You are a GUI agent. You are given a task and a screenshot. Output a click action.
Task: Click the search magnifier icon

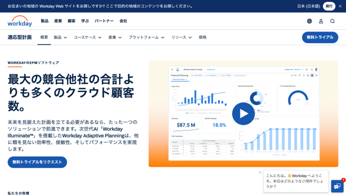pyautogui.click(x=332, y=21)
